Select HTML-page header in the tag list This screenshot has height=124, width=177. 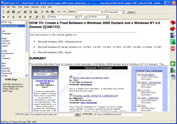(x=13, y=26)
